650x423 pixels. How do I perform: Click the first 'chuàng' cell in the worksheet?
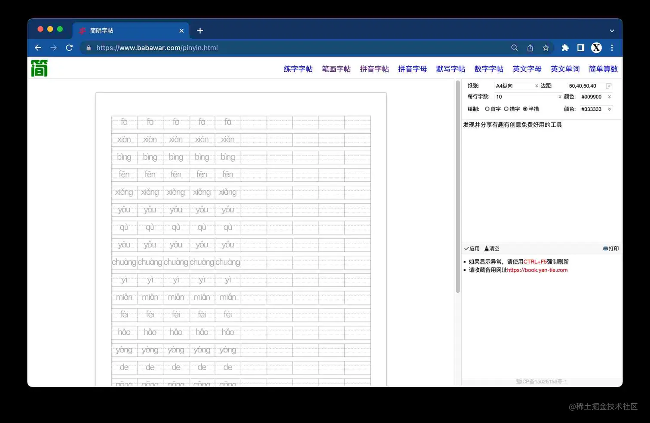click(x=124, y=262)
